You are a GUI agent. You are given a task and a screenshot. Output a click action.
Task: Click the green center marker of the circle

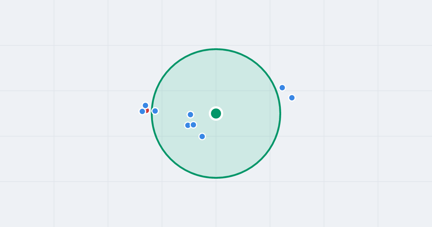[x=216, y=113]
